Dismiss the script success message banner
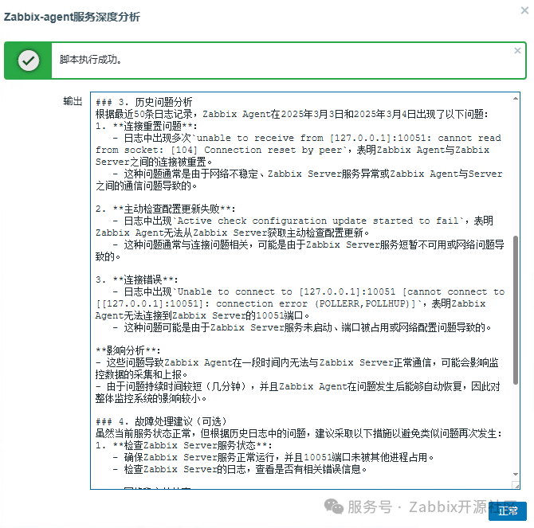Image resolution: width=534 pixels, height=528 pixels. pos(517,51)
